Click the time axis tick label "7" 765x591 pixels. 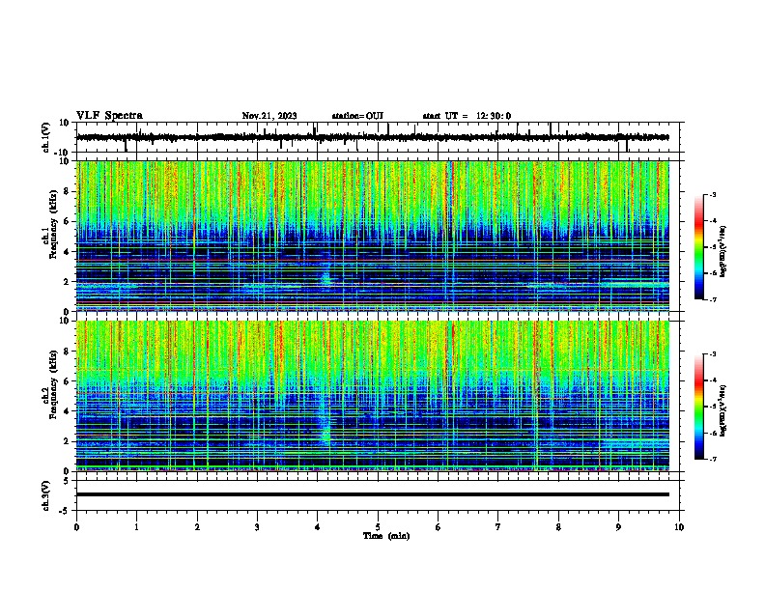tap(498, 527)
